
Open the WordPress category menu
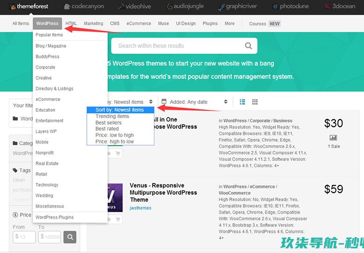coord(47,23)
